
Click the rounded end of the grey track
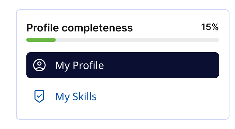click(217, 40)
